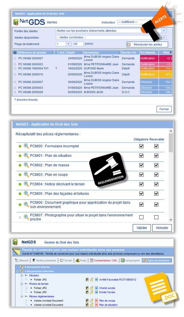Open the Entrée Terrain document link

107,292
